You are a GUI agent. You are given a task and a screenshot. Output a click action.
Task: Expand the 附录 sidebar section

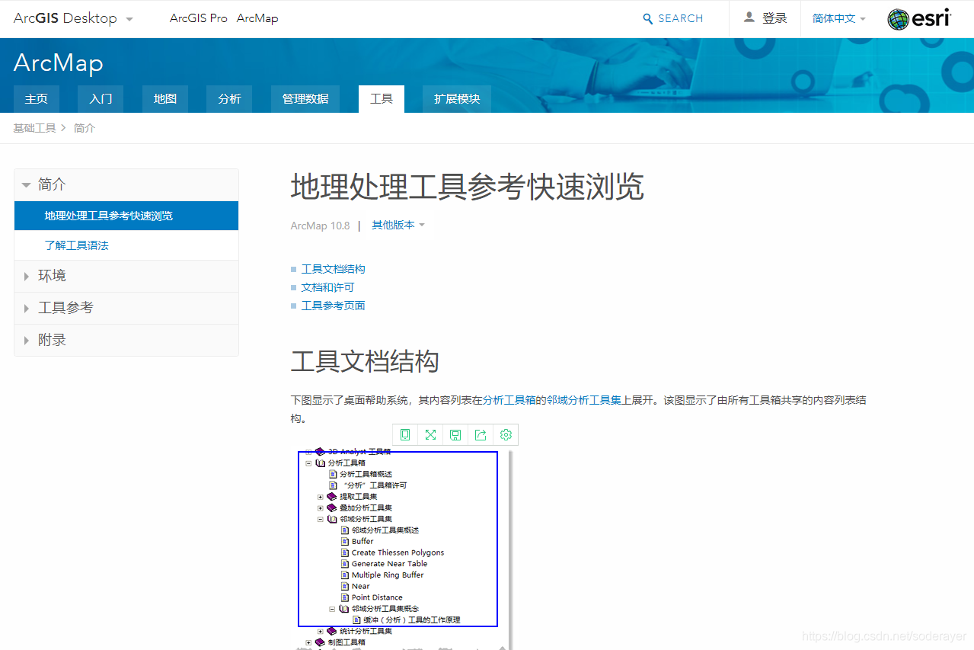(126, 340)
